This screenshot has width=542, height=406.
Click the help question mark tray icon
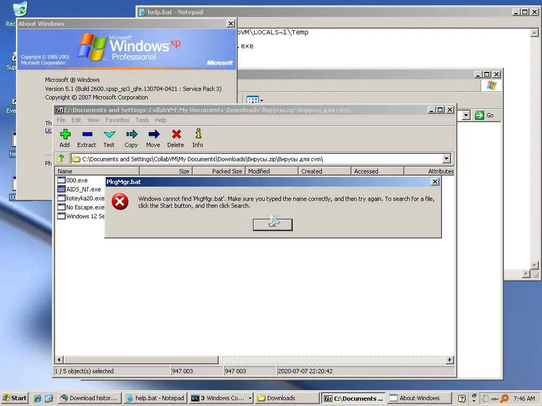pyautogui.click(x=462, y=399)
